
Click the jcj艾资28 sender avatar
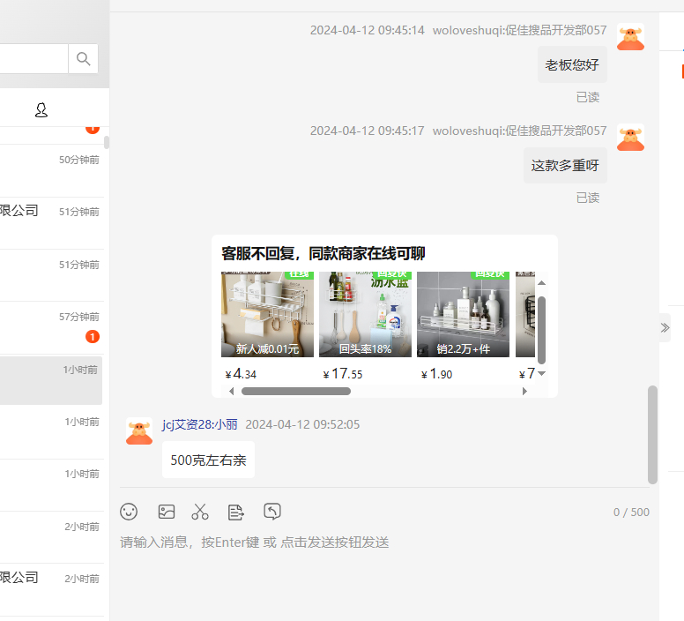139,431
